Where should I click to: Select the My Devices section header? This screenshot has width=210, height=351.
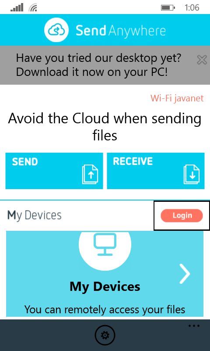pyautogui.click(x=35, y=215)
